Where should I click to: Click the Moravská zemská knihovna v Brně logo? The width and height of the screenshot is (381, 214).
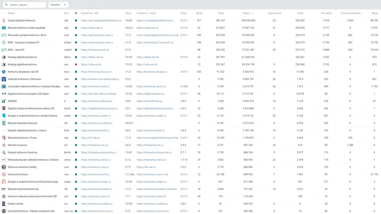pyautogui.click(x=4, y=35)
